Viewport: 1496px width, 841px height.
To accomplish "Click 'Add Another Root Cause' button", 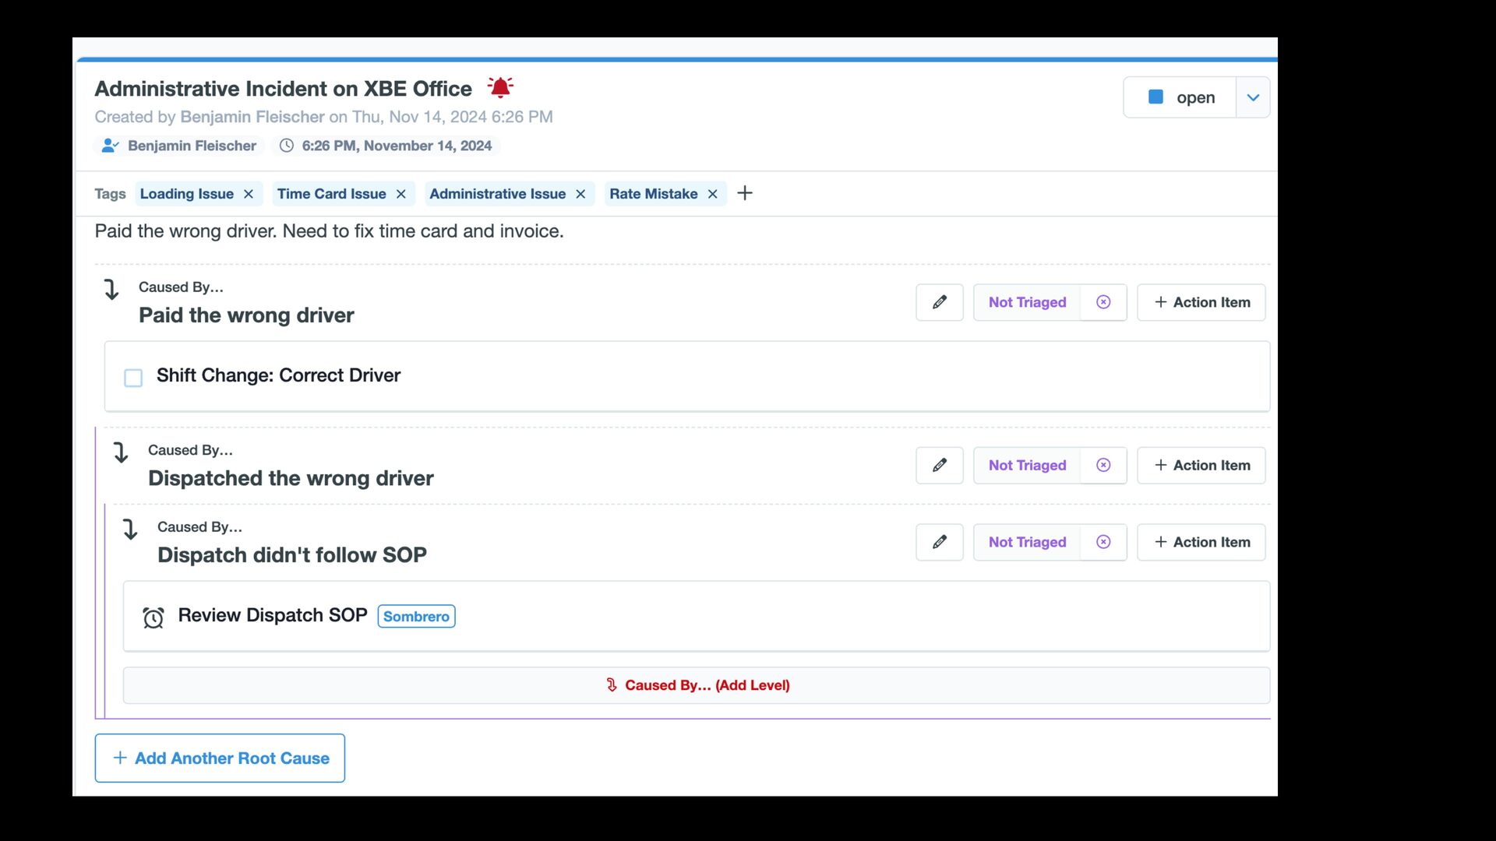I will tap(220, 758).
